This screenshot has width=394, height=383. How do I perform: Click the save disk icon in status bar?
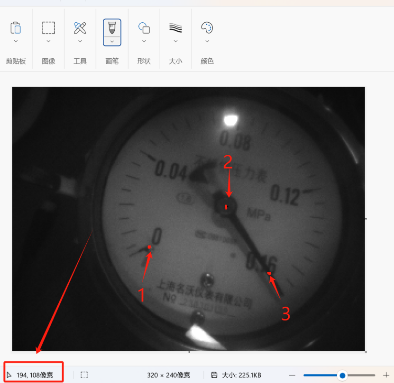[214, 375]
